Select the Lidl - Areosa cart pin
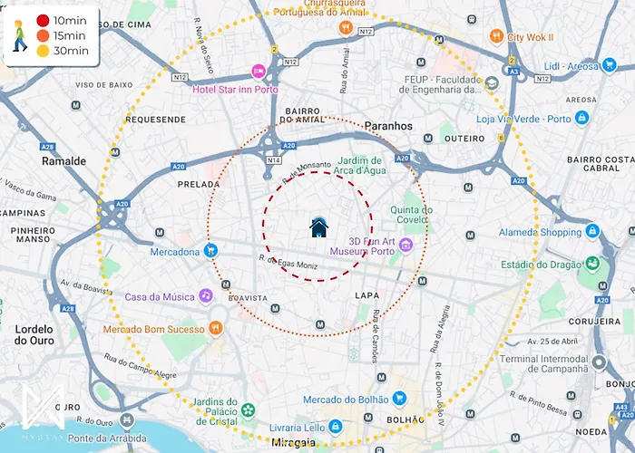635x453 pixels. point(609,64)
